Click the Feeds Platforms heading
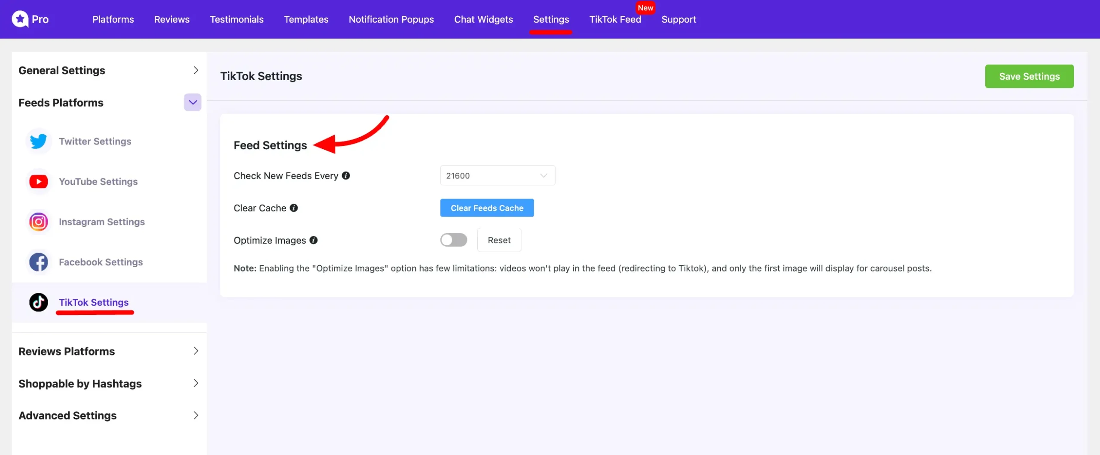The image size is (1100, 455). [61, 102]
